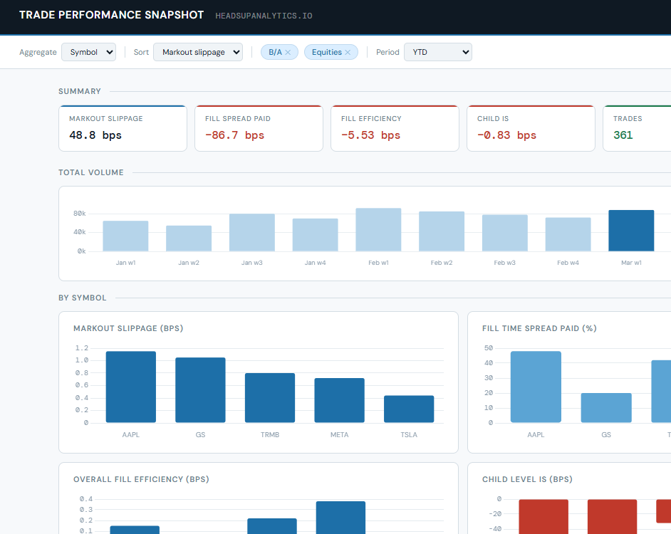The width and height of the screenshot is (671, 534).
Task: Click the TSLA axis label in Markout chart
Action: (409, 435)
